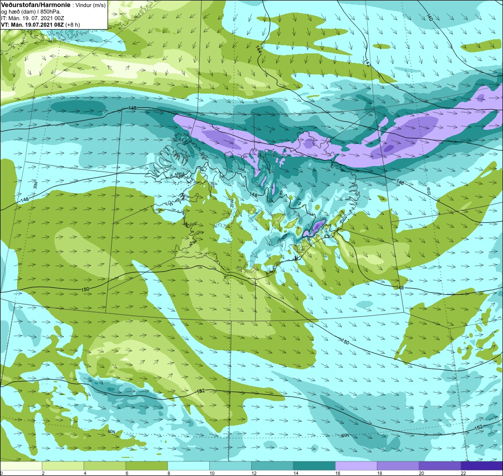Click the legend tick value 4

85,473
